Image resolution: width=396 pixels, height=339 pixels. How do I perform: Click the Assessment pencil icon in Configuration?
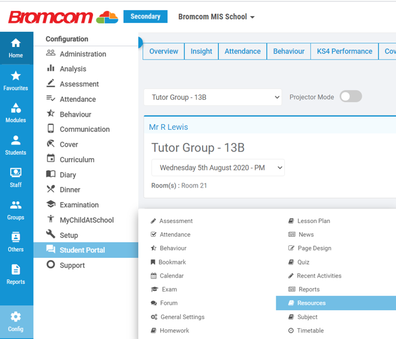coord(50,83)
